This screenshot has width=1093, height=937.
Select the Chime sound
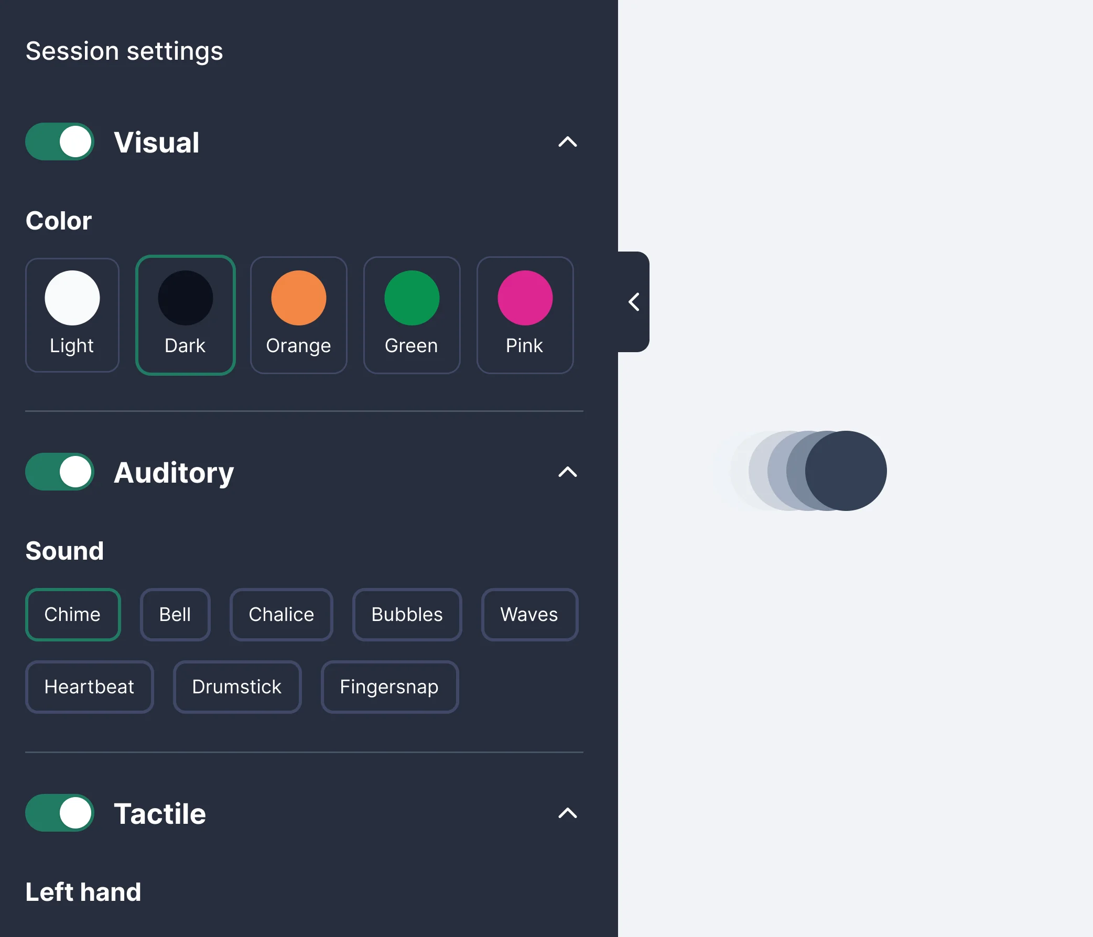[73, 614]
